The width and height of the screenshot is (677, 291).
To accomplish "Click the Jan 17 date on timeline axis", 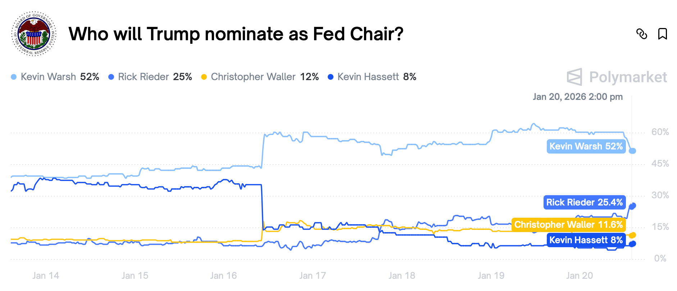I will coord(312,276).
